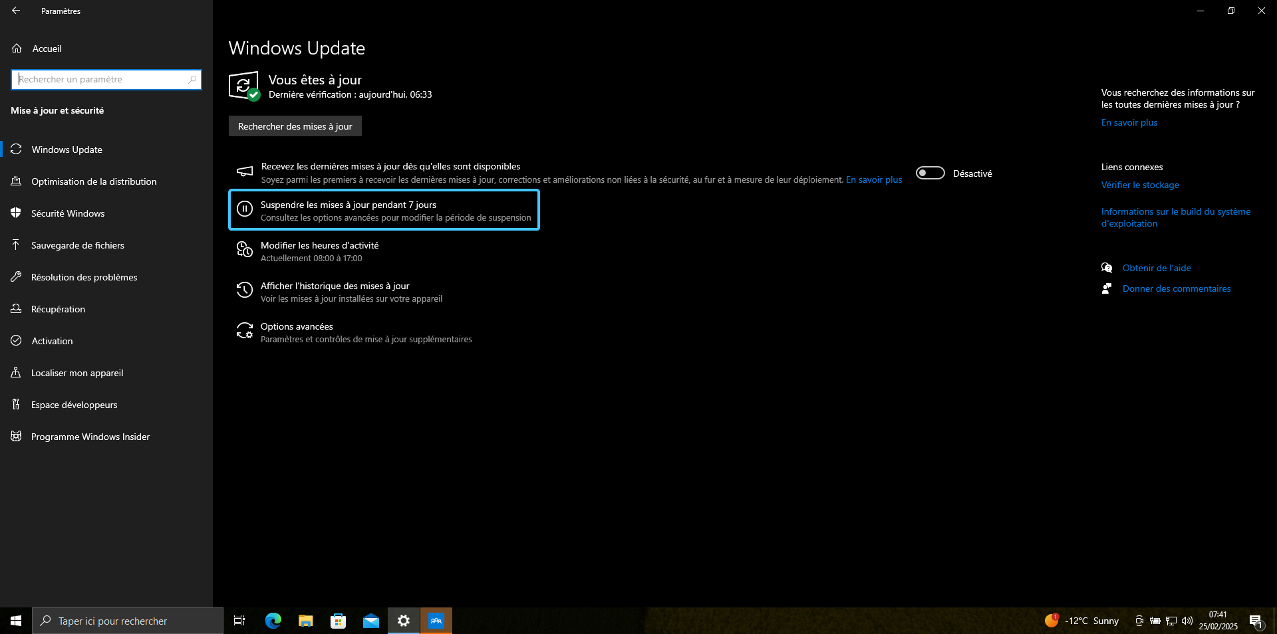Open Microsoft Store from taskbar

(x=339, y=621)
